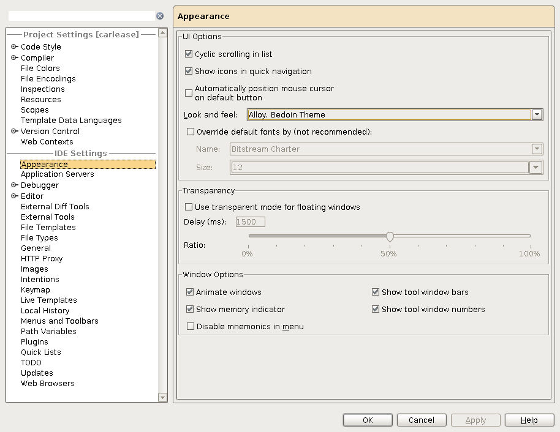560x432 pixels.
Task: Click the settings search input field
Action: pyautogui.click(x=81, y=16)
